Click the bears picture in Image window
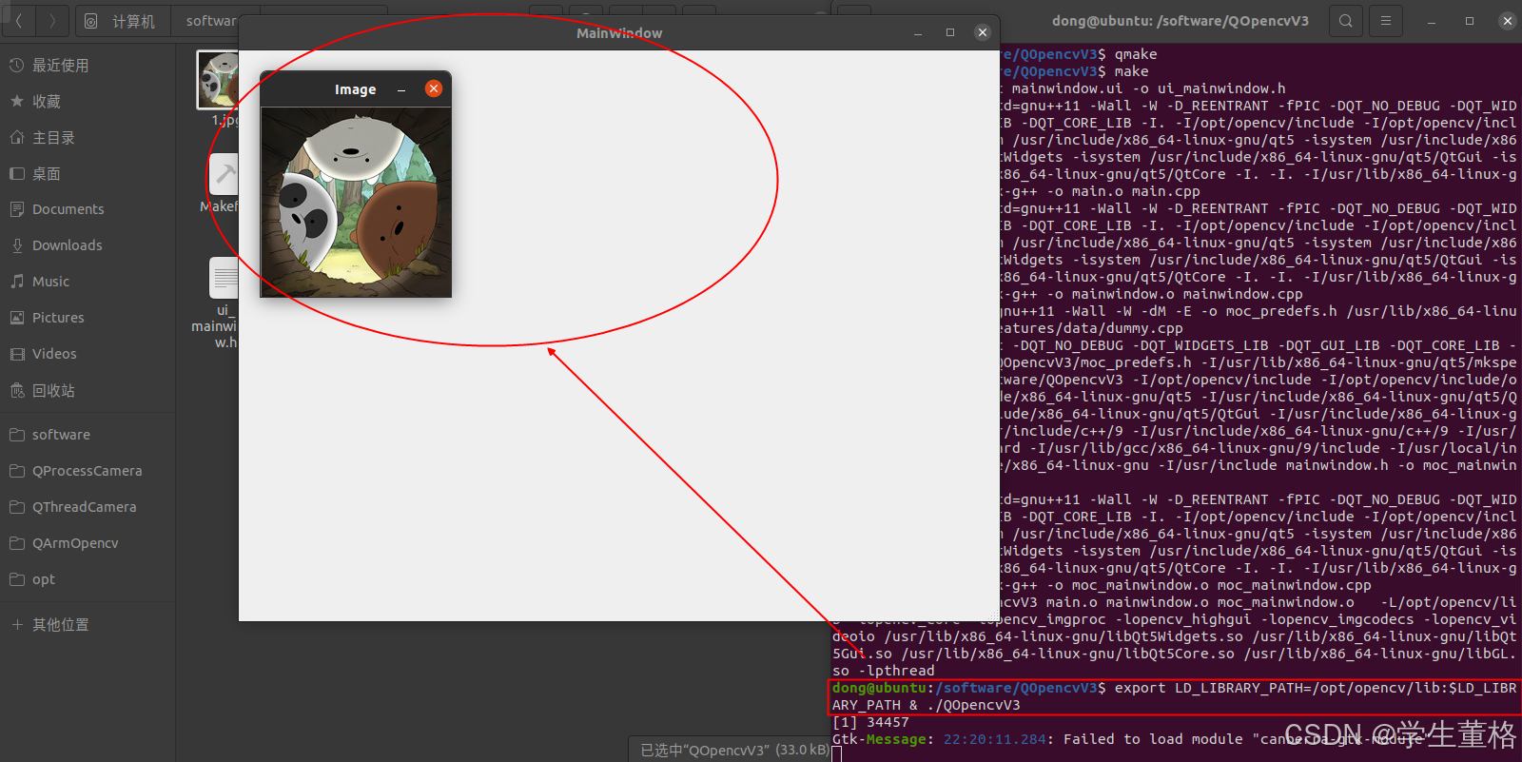 point(356,203)
